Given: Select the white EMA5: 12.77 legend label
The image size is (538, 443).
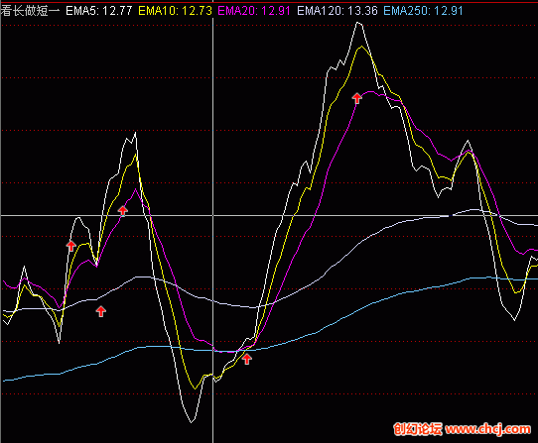Looking at the screenshot, I should tap(99, 11).
